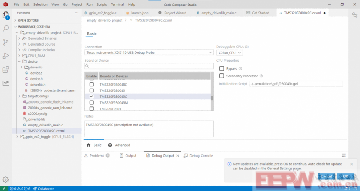Toggle the Bypass checkbox
Screen dimensions: 360x191
coord(221,68)
